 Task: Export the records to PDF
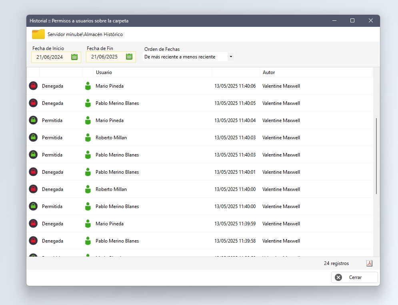[369, 263]
